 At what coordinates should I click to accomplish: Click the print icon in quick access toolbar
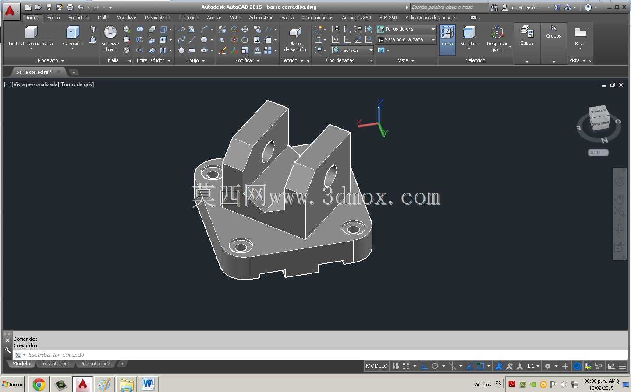(x=70, y=7)
